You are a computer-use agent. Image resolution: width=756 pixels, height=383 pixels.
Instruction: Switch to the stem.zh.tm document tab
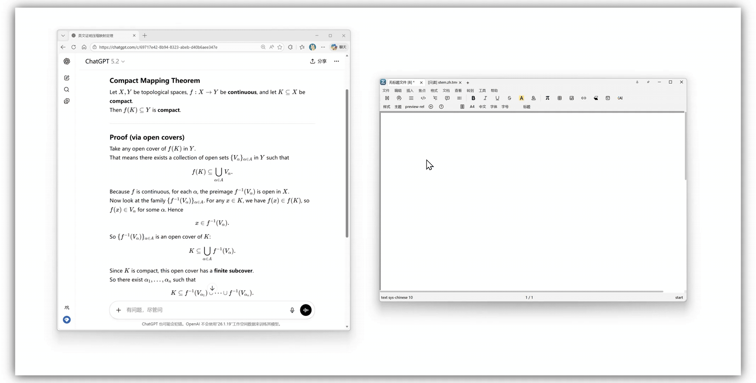442,83
